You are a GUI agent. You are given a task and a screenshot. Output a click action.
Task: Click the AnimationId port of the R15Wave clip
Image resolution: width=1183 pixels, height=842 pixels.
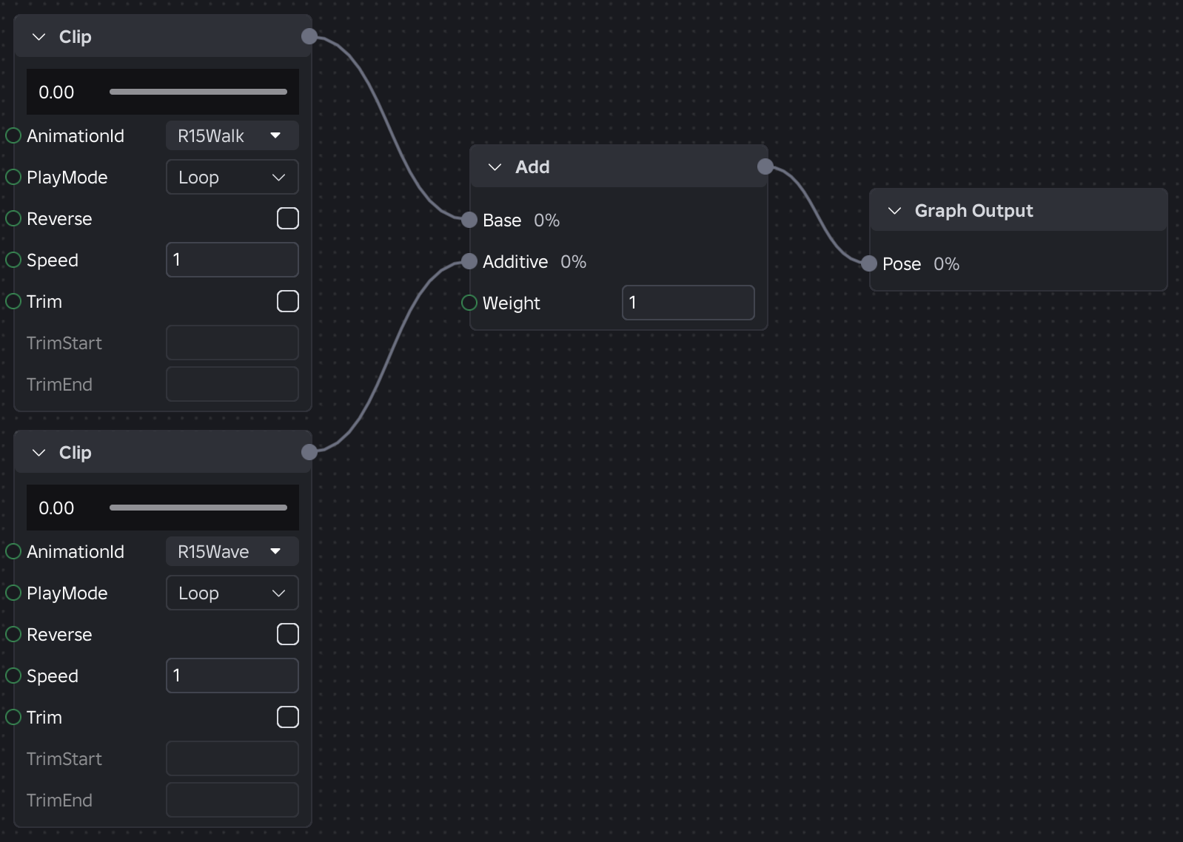click(13, 551)
